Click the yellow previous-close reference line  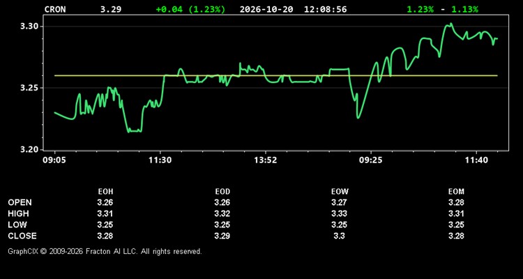(275, 75)
